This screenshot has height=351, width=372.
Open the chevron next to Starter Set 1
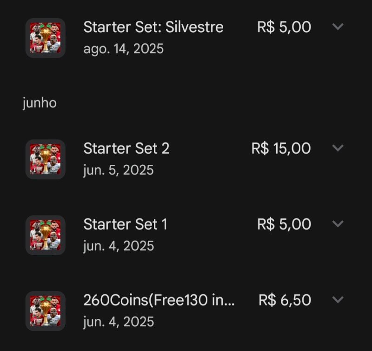338,224
